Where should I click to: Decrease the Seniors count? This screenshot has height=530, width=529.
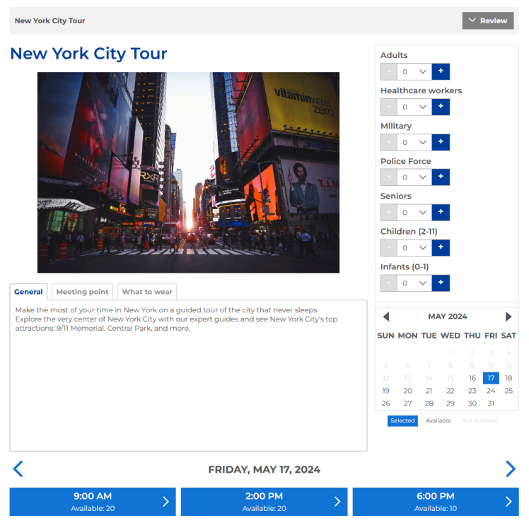388,213
